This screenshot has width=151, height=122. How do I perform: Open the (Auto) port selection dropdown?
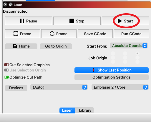(59, 87)
